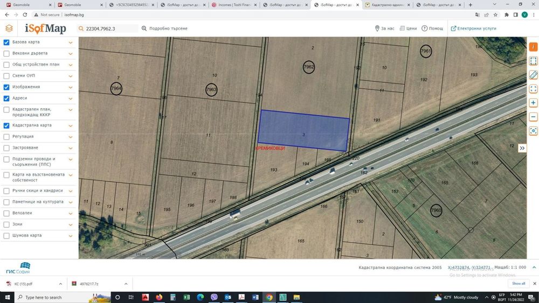Image resolution: width=539 pixels, height=303 pixels.
Task: Select the rectangle selection tool on the right toolbar
Action: tap(533, 61)
